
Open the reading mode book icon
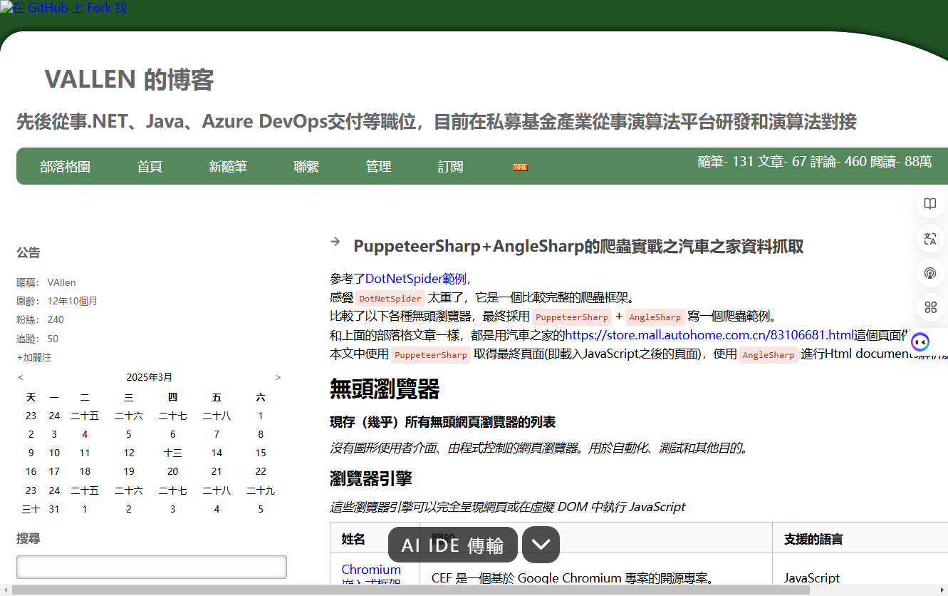(929, 204)
